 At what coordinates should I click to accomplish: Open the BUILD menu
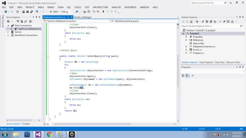point(41,7)
